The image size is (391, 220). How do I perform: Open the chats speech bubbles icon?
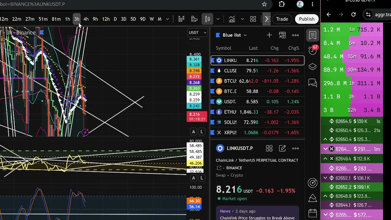pos(312,83)
